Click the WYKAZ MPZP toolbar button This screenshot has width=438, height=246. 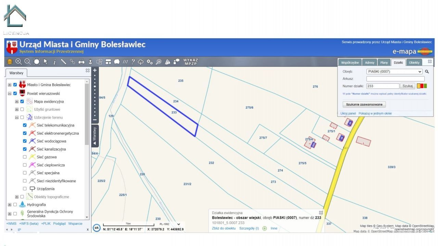(x=191, y=62)
